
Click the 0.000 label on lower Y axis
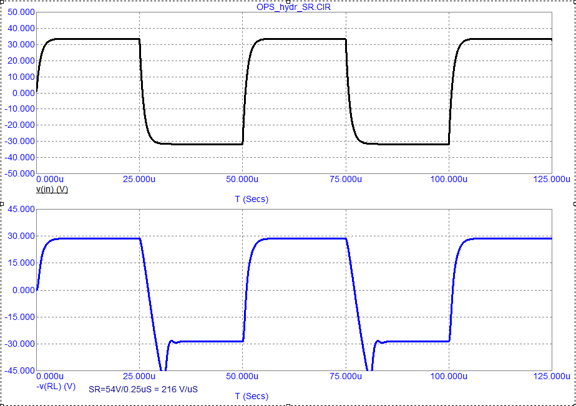(x=24, y=290)
